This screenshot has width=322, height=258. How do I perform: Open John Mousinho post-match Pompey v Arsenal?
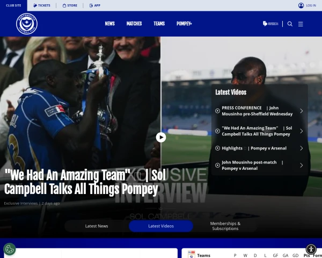coord(252,165)
